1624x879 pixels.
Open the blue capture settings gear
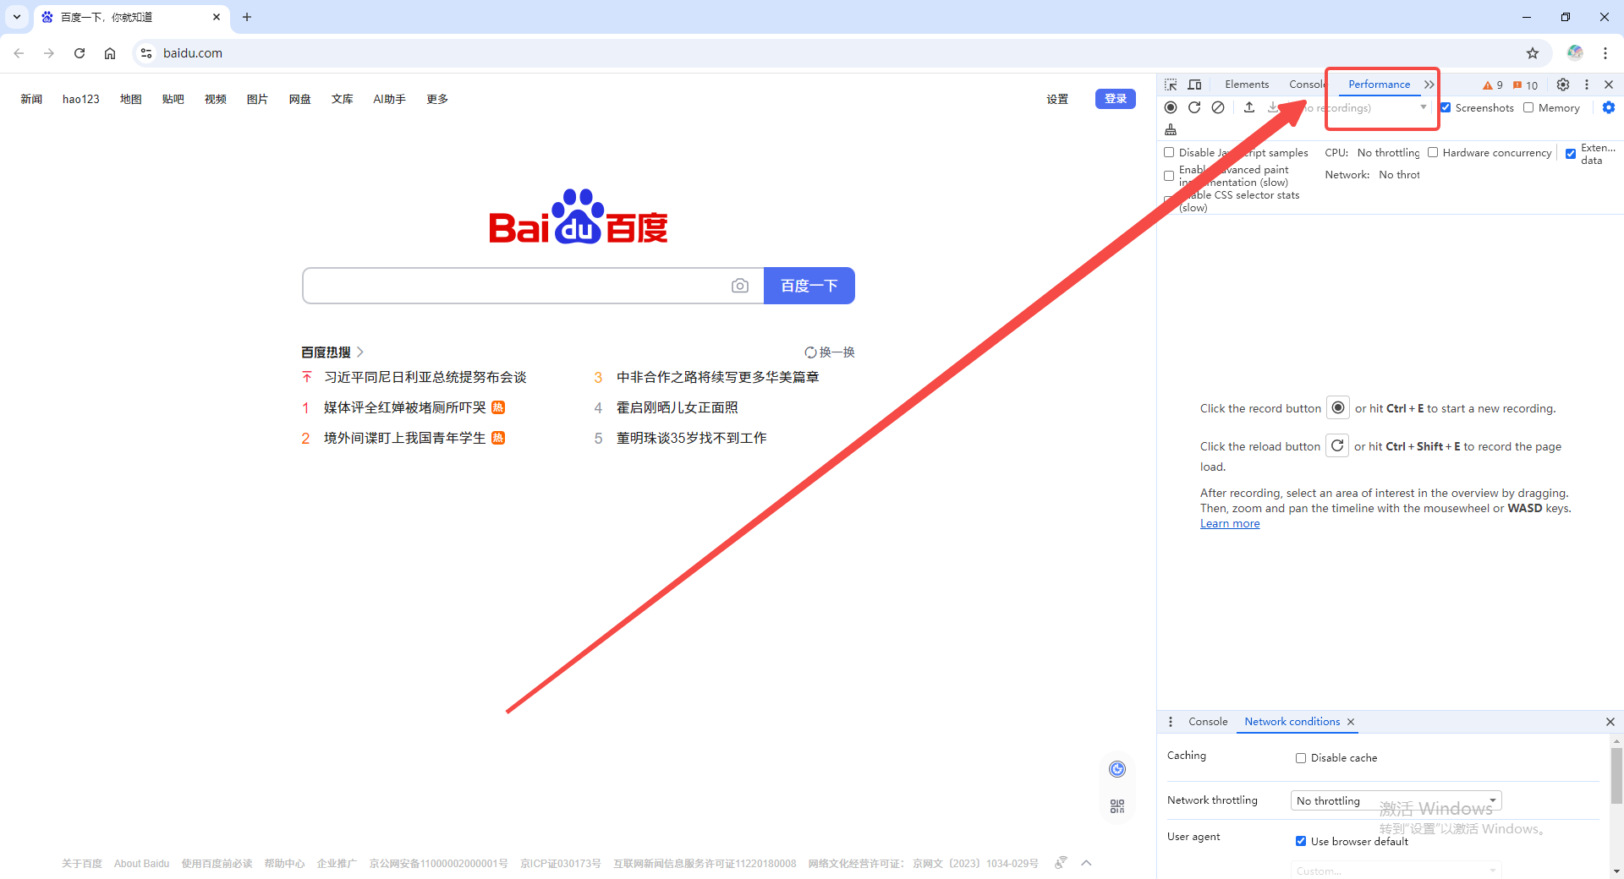tap(1609, 107)
